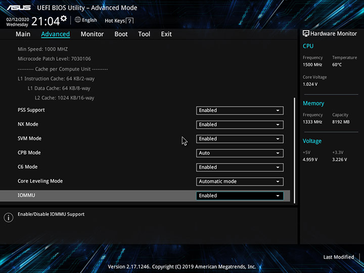
Task: Expand the SVM Mode dropdown
Action: coord(240,139)
